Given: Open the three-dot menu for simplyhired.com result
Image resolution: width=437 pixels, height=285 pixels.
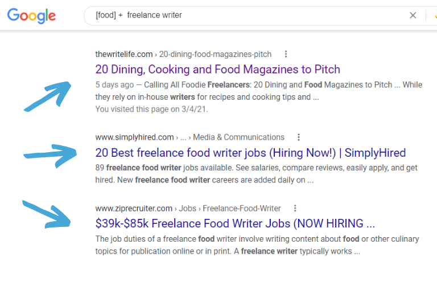Looking at the screenshot, I should point(298,137).
